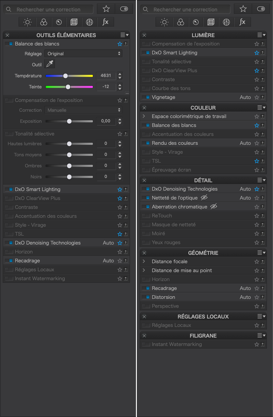Image resolution: width=273 pixels, height=417 pixels.
Task: Open help for Courbe des tons
Action: [x=263, y=88]
